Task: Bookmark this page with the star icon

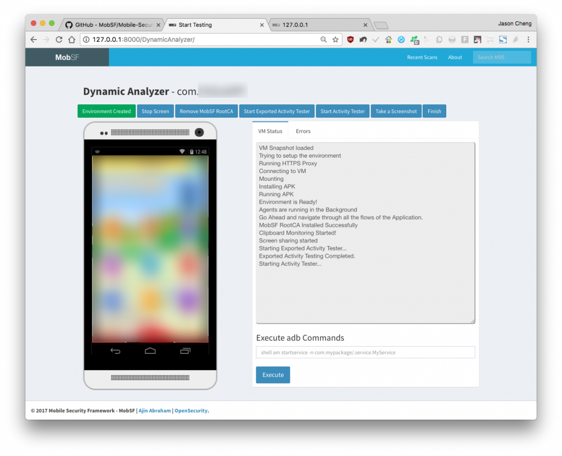Action: pyautogui.click(x=335, y=40)
